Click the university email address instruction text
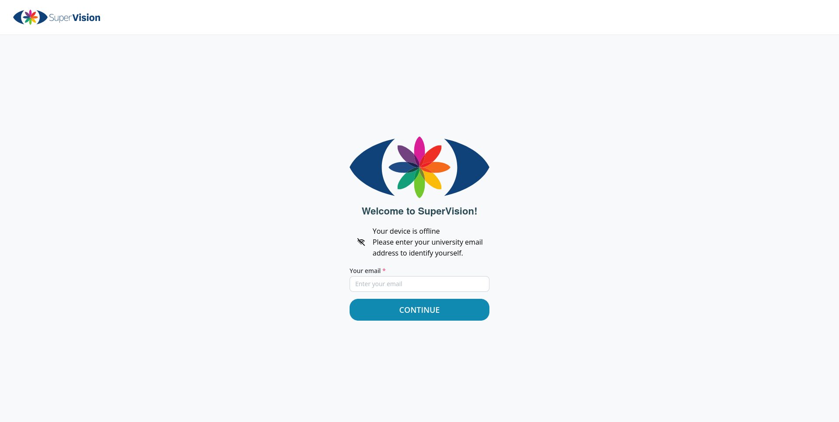Image resolution: width=839 pixels, height=422 pixels. click(427, 248)
